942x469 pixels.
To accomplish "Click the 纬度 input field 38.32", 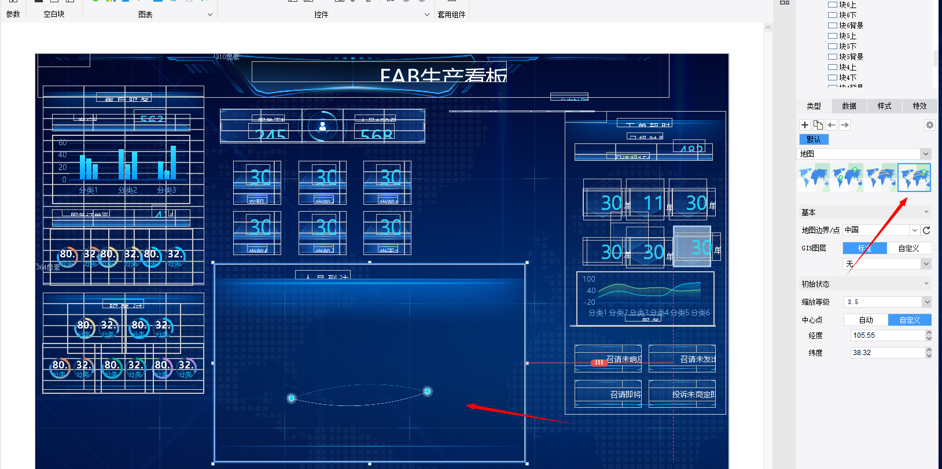I will pos(887,353).
